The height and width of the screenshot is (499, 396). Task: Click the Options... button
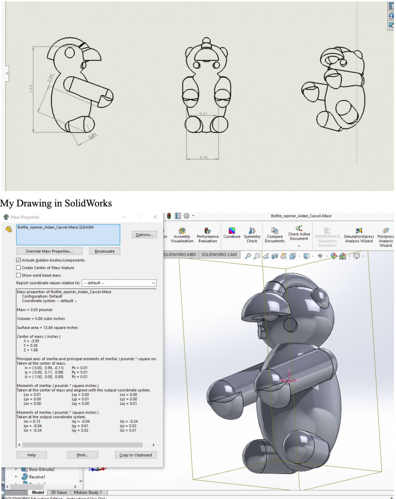[144, 235]
